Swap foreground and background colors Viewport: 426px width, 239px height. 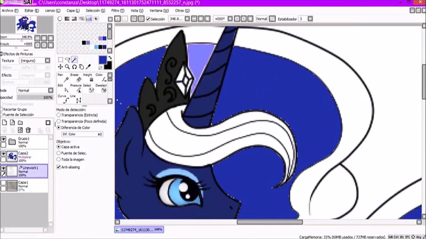(x=110, y=58)
